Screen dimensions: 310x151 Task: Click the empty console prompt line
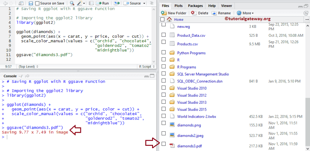[x=78, y=137]
